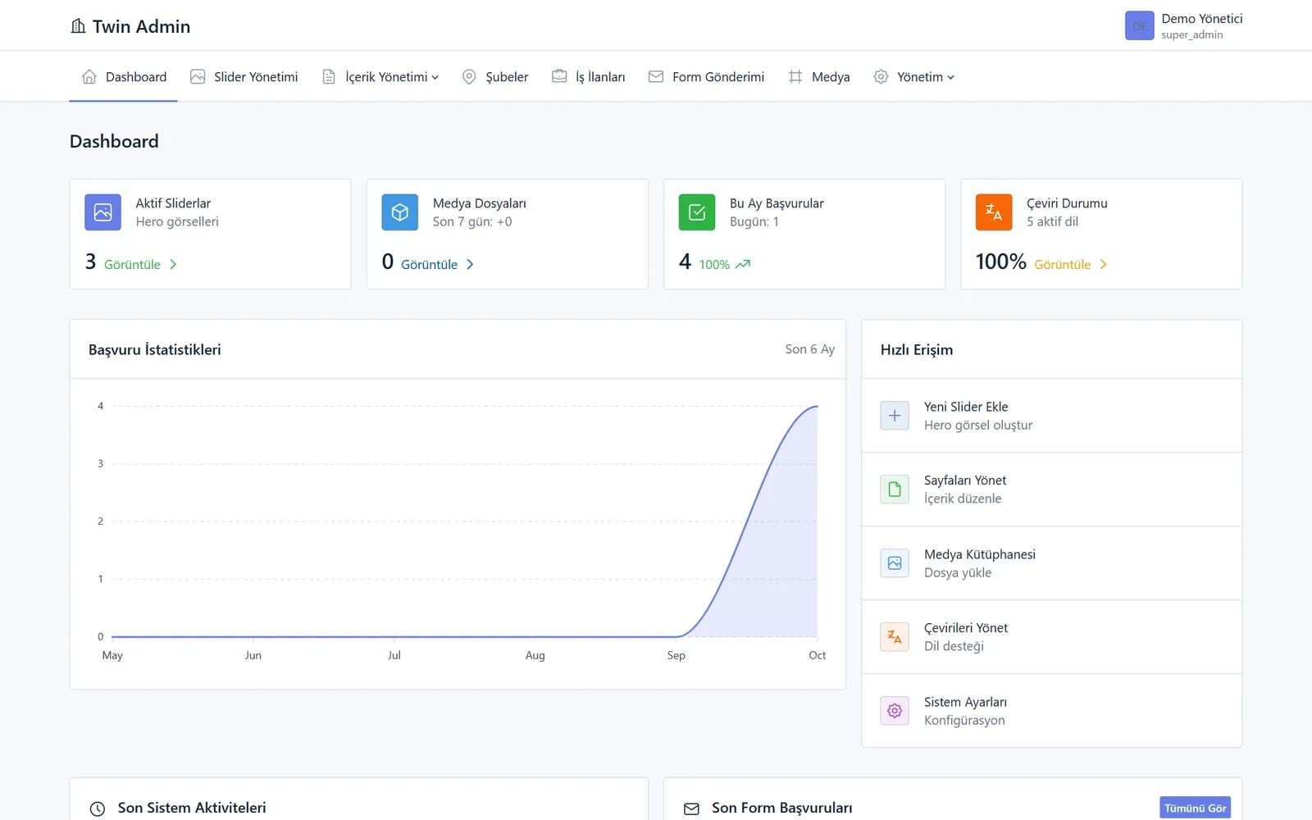Open Form Gönderimi in the nav bar
This screenshot has height=820, width=1312.
[707, 77]
